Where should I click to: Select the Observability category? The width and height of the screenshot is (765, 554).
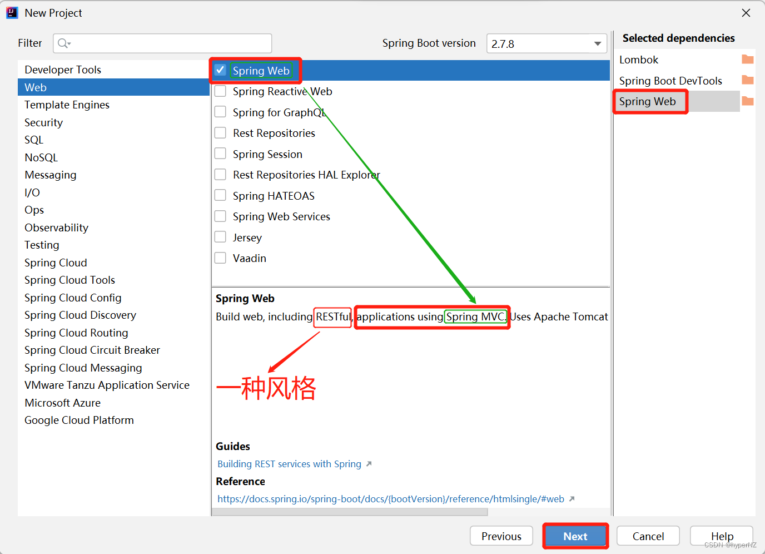click(x=113, y=227)
